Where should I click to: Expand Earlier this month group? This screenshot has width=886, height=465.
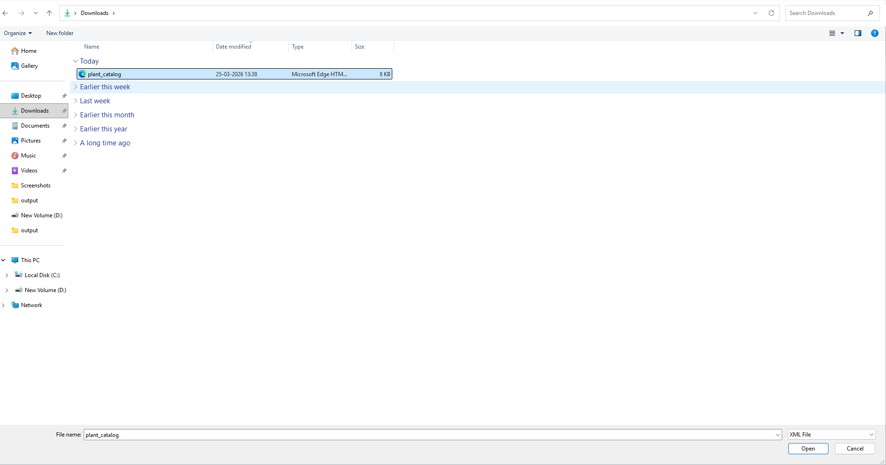coord(75,115)
